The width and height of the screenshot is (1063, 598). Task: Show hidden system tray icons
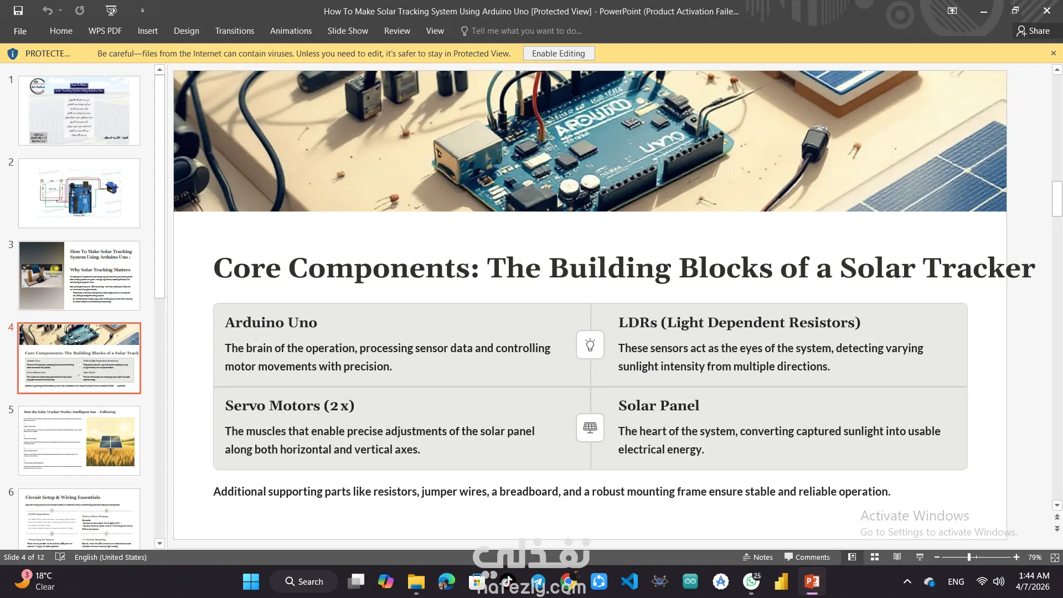pyautogui.click(x=907, y=581)
